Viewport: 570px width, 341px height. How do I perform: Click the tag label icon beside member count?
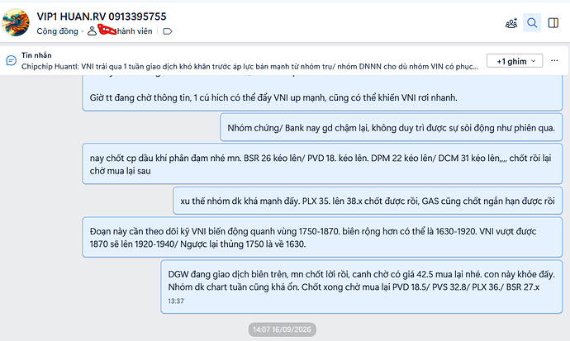coord(168,31)
